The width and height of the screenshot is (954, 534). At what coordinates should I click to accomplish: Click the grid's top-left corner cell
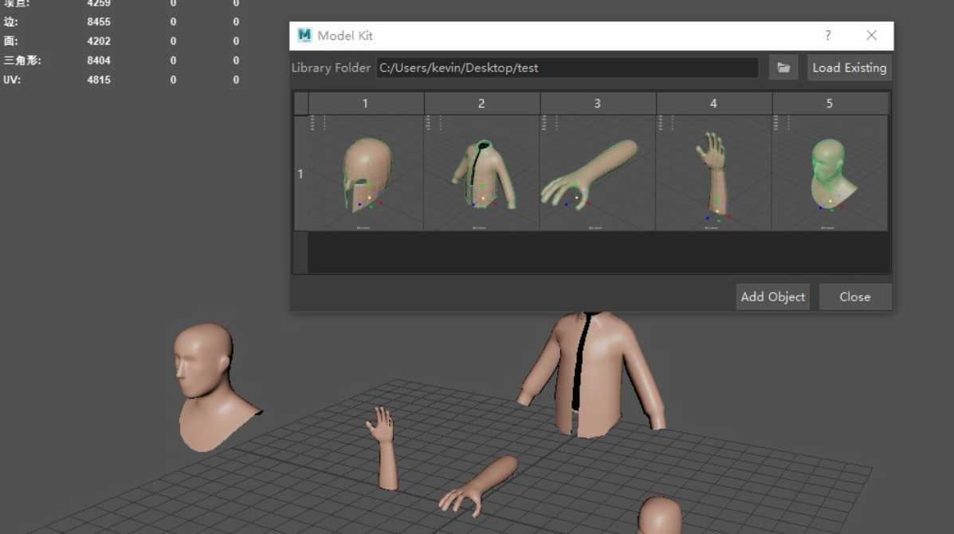coord(300,104)
